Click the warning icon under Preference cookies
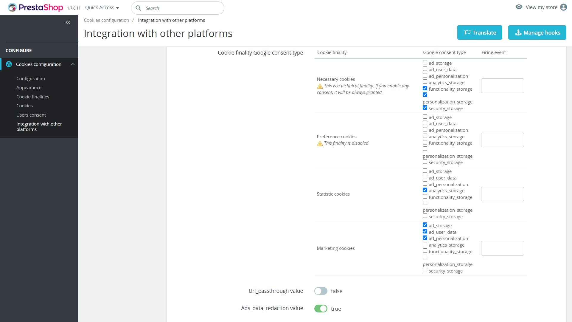The width and height of the screenshot is (572, 322). [x=320, y=143]
